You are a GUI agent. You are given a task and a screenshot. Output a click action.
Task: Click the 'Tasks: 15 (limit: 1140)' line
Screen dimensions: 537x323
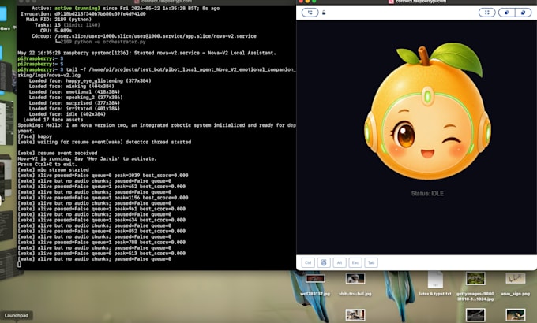[67, 25]
